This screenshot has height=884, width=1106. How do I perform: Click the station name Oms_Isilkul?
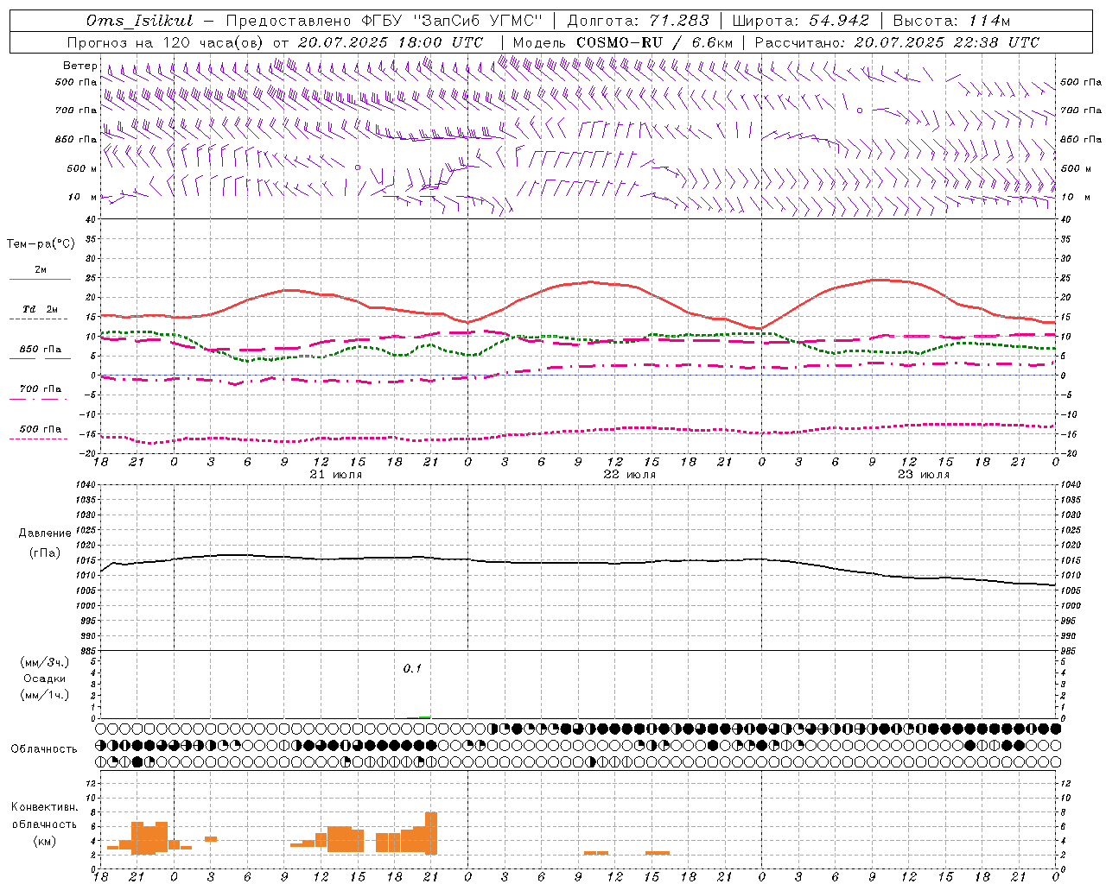140,21
